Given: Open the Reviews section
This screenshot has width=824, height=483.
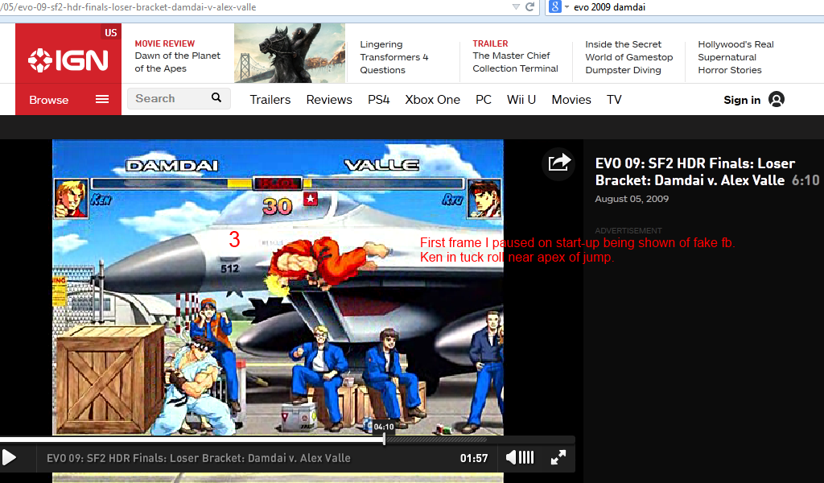Looking at the screenshot, I should 329,100.
